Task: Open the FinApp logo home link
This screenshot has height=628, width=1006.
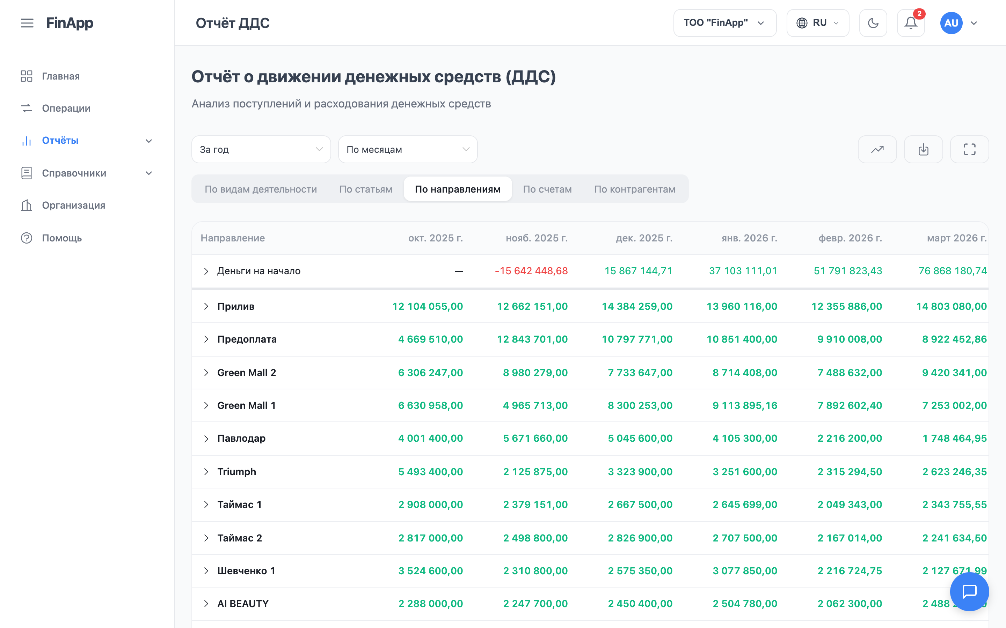Action: pyautogui.click(x=70, y=23)
